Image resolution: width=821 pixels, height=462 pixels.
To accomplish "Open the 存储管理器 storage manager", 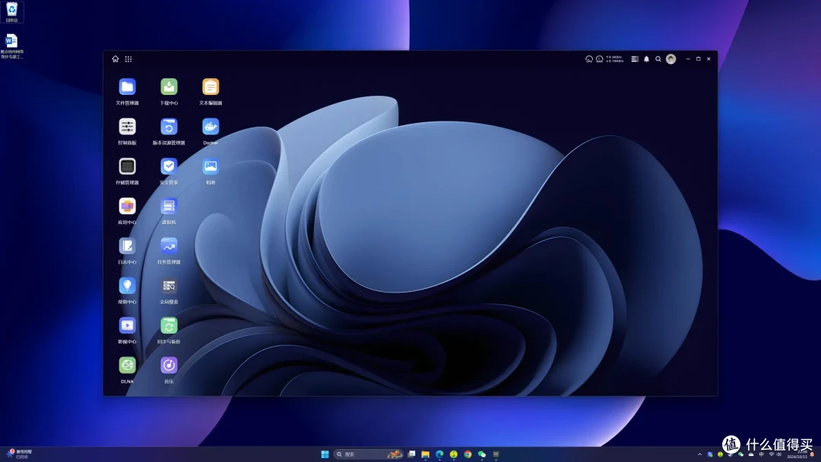I will click(x=127, y=166).
